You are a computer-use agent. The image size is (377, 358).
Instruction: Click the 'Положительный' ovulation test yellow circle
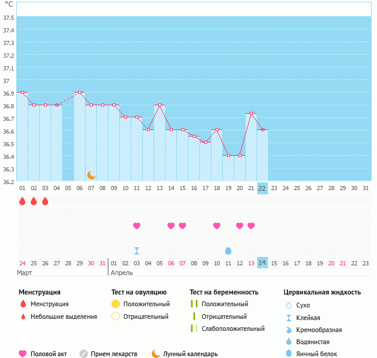pos(116,304)
